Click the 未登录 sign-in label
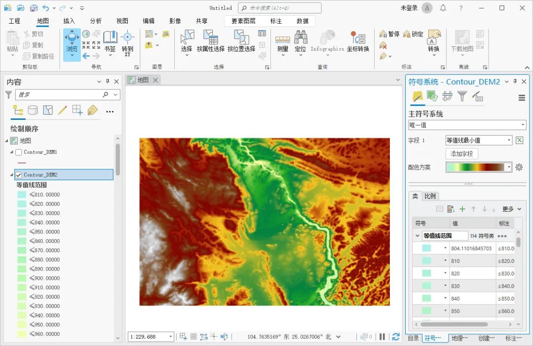533x346 pixels. click(409, 8)
